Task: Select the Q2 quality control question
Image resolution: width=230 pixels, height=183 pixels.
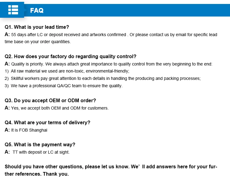Action: (71, 56)
